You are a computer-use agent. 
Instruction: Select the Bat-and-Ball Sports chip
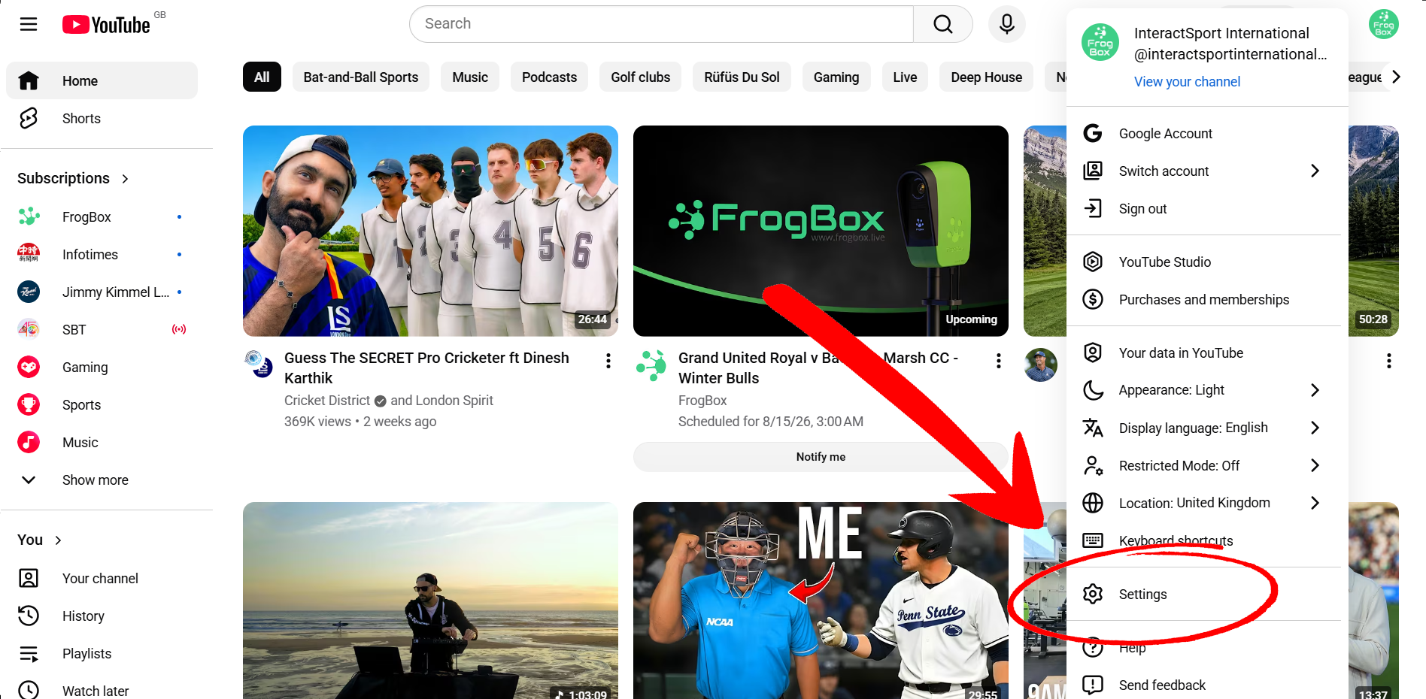(361, 77)
